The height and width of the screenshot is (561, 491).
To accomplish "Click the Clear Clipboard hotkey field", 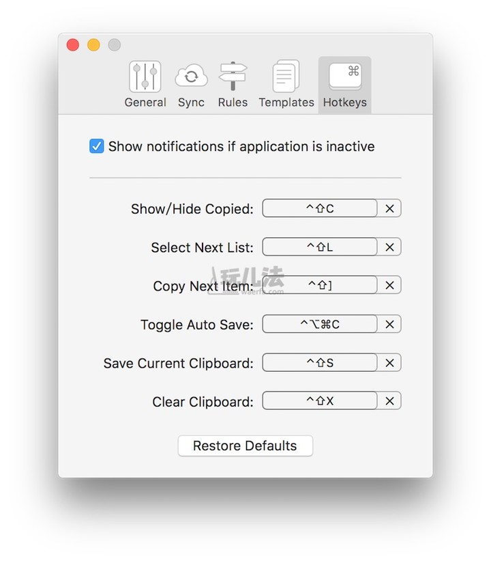I will [320, 401].
